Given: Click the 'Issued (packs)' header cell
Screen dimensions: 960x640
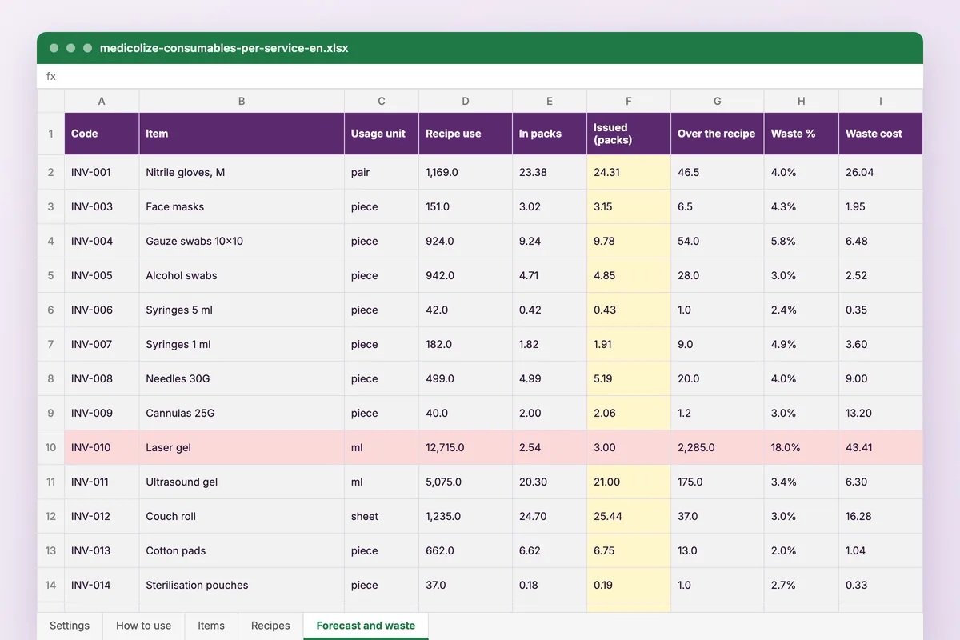Looking at the screenshot, I should 629,134.
